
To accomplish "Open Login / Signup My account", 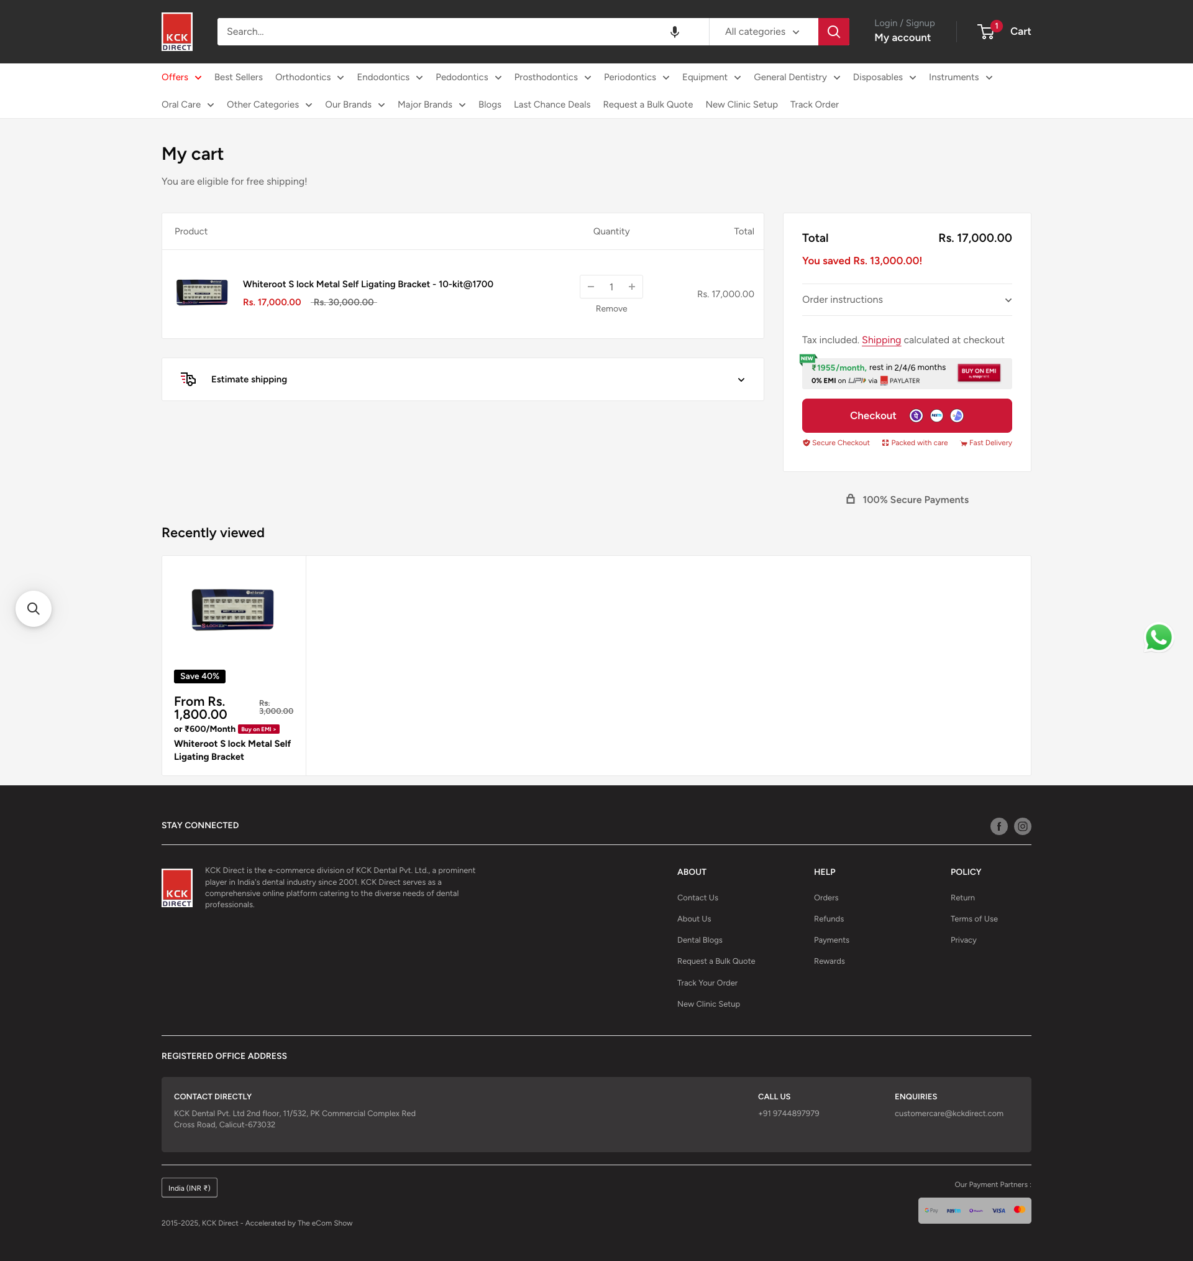I will [904, 30].
